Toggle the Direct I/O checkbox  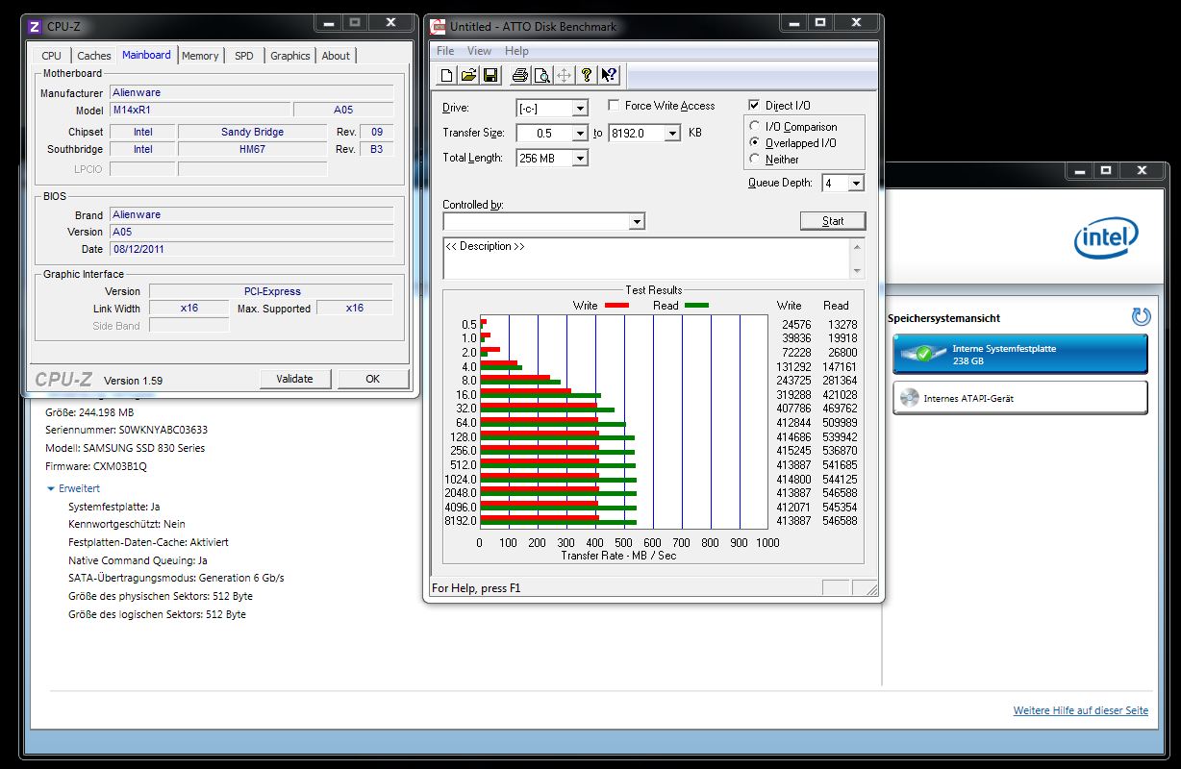click(x=754, y=105)
